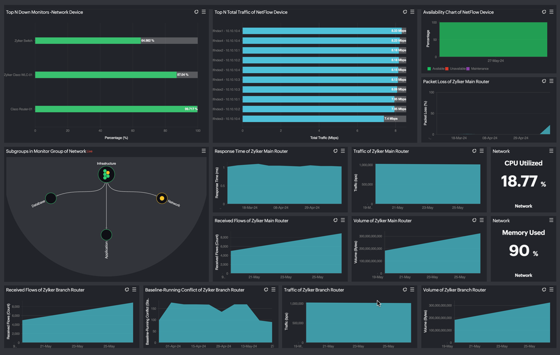Open menu for Top N Down Monitors widget
The width and height of the screenshot is (560, 355).
pyautogui.click(x=204, y=12)
